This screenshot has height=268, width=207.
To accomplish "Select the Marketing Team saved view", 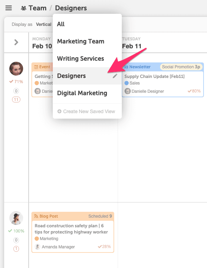I will click(x=87, y=41).
